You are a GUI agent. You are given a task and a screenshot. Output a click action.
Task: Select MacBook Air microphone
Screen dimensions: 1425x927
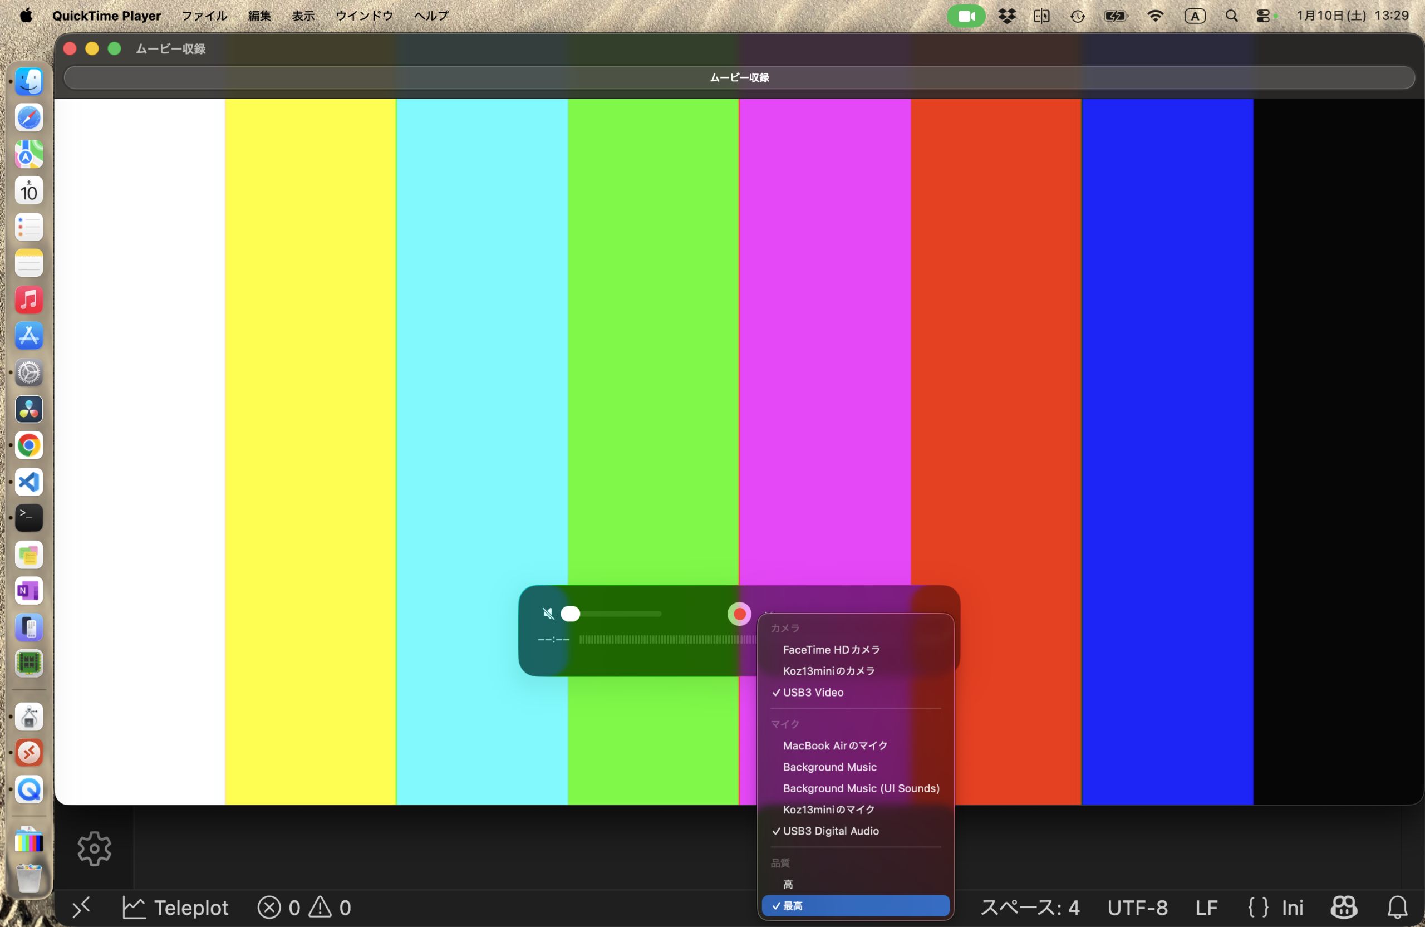click(834, 745)
